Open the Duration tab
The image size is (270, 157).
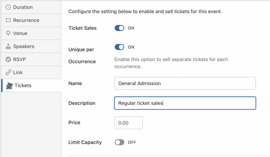[x=23, y=7]
